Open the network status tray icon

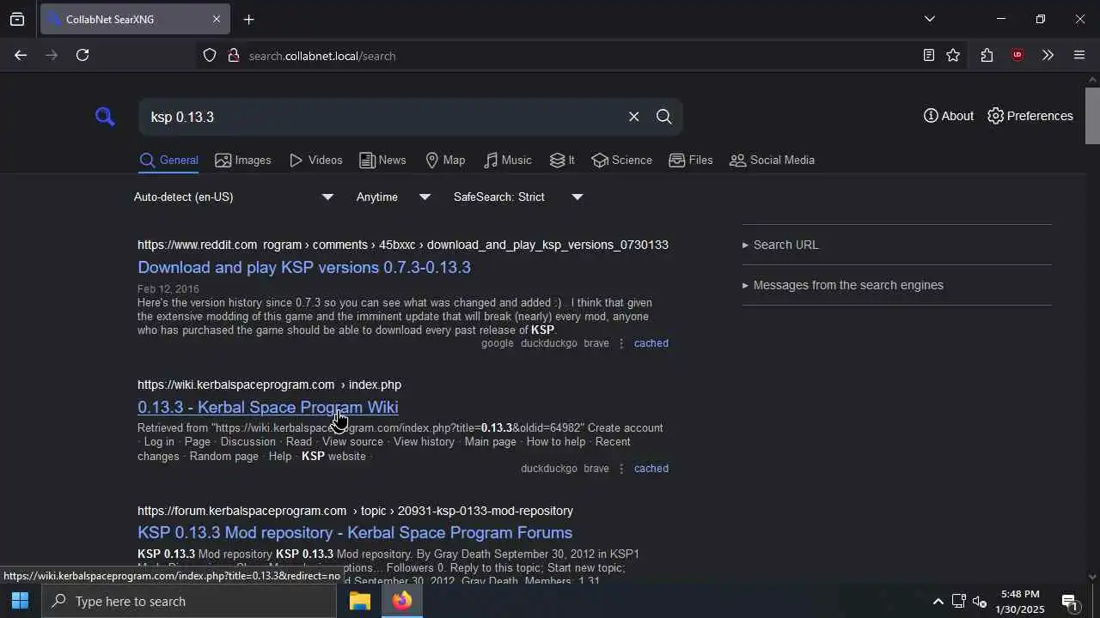tap(959, 601)
